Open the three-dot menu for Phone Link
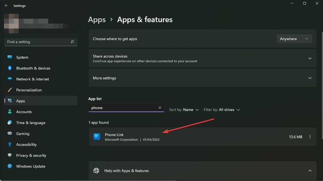Image resolution: width=323 pixels, height=181 pixels. [x=310, y=137]
